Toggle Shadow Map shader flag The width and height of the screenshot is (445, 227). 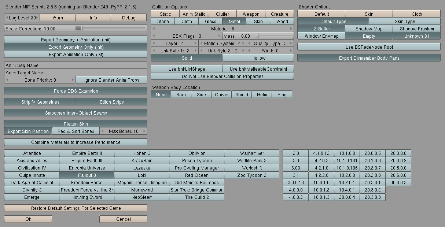click(x=369, y=29)
